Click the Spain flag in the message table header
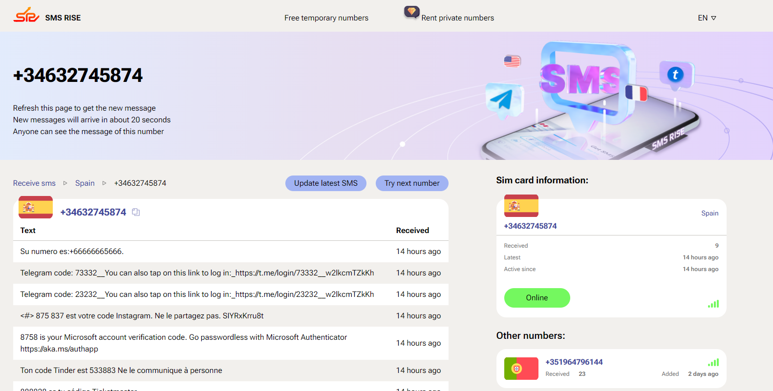 (36, 207)
